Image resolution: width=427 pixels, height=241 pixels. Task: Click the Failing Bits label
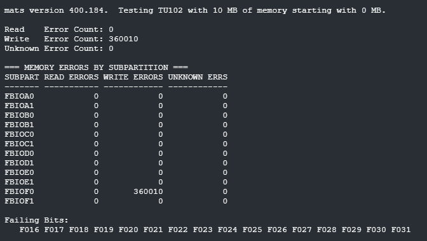36,220
